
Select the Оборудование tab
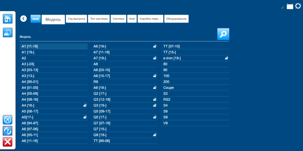176,19
